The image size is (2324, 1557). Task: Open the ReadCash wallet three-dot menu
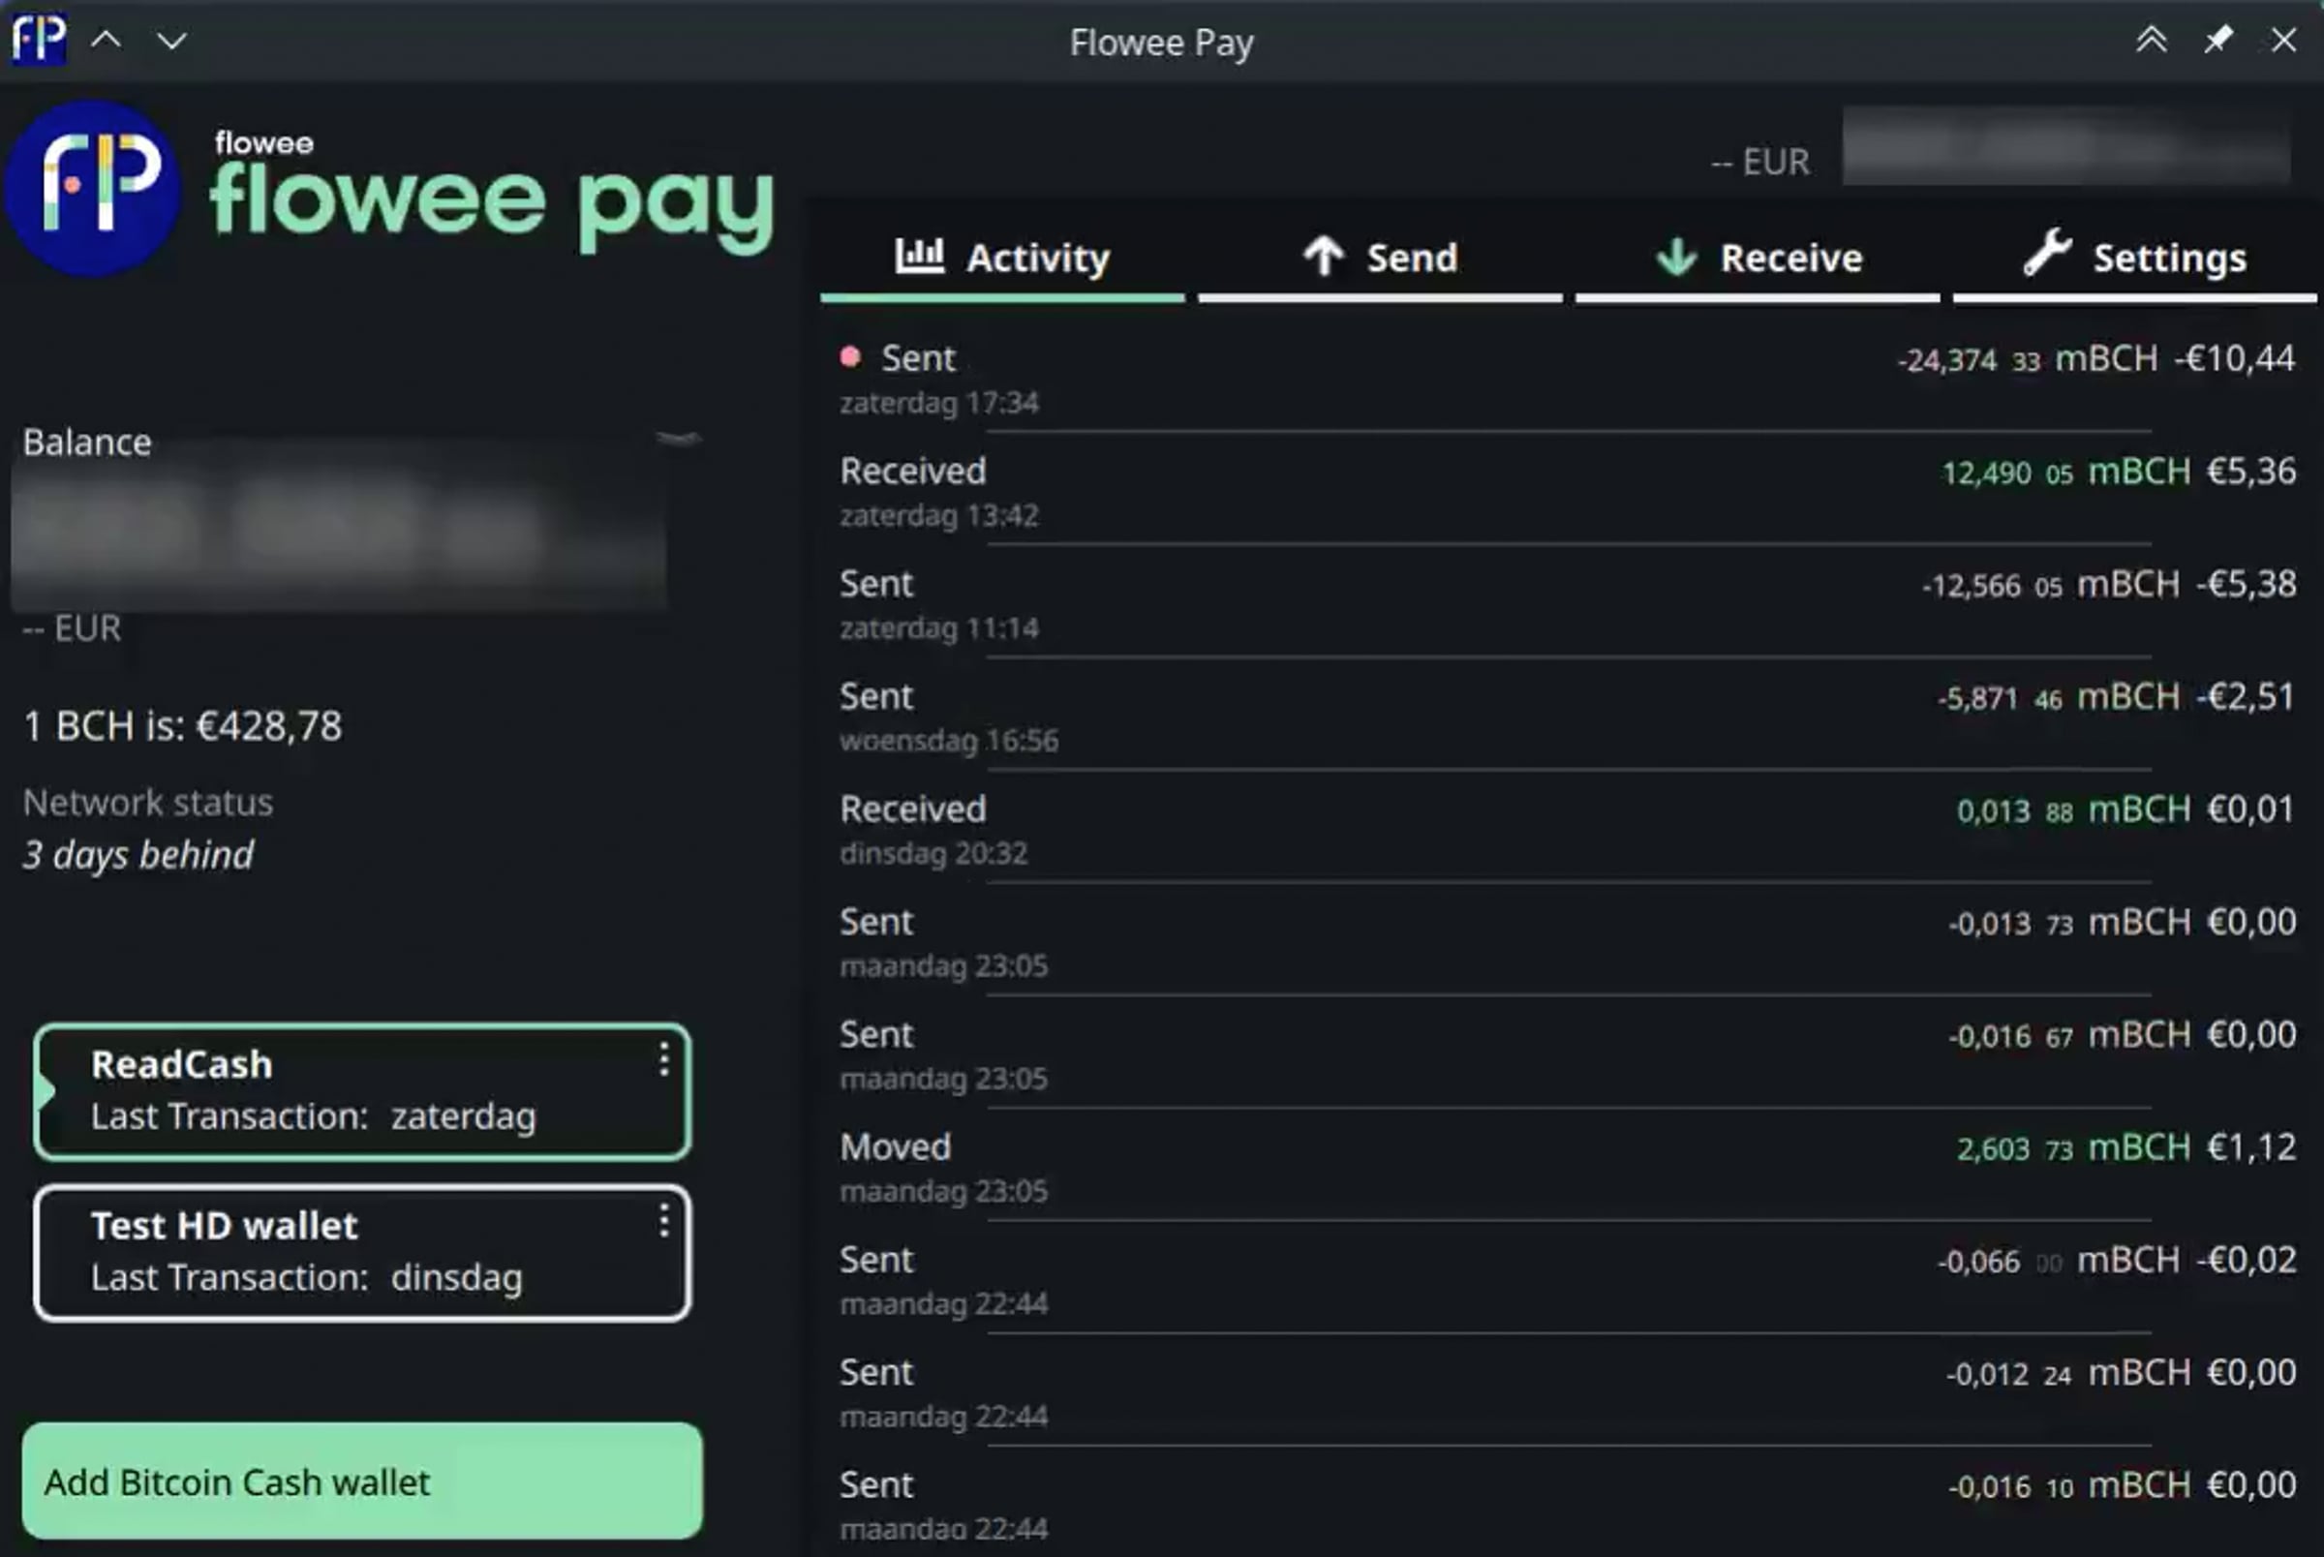coord(663,1060)
